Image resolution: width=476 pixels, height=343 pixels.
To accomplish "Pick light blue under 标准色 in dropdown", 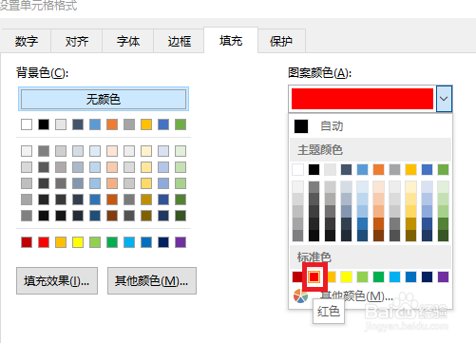I will [394, 276].
